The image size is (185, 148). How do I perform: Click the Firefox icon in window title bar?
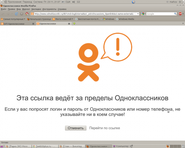[2, 6]
